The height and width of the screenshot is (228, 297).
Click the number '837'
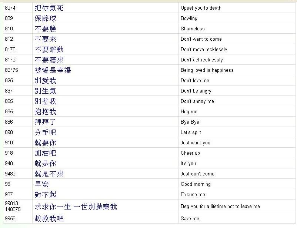tap(9, 91)
